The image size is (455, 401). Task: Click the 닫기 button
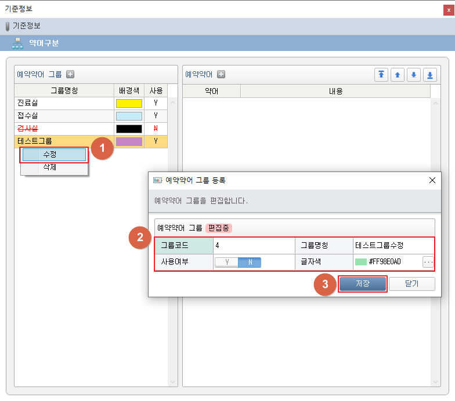tap(411, 284)
